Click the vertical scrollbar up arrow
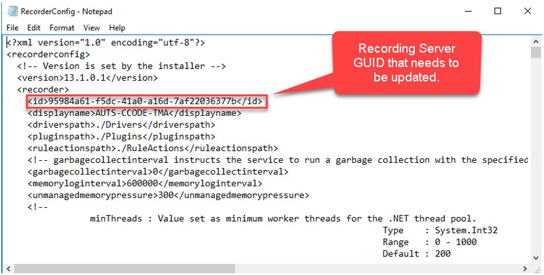The height and width of the screenshot is (275, 544). coord(536,42)
